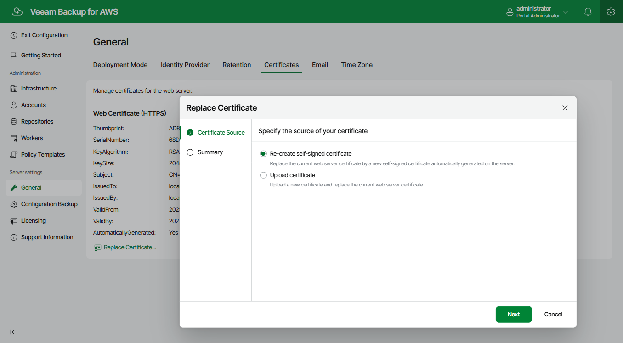This screenshot has width=623, height=343.
Task: Click the Certificate Source step arrow icon
Action: click(190, 132)
